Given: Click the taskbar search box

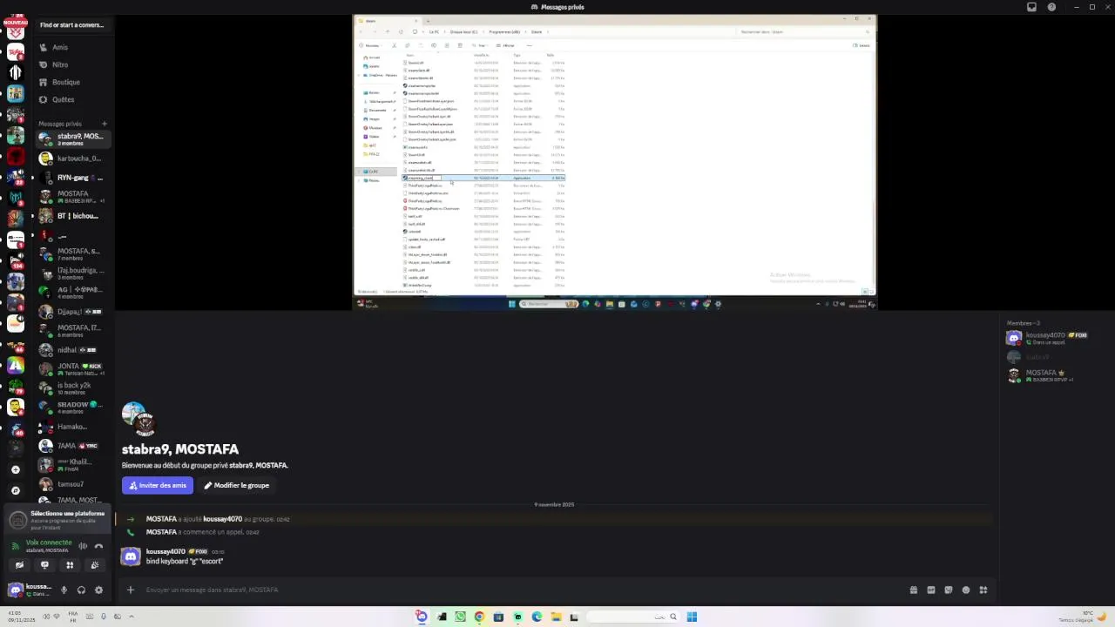Looking at the screenshot, I should point(634,617).
